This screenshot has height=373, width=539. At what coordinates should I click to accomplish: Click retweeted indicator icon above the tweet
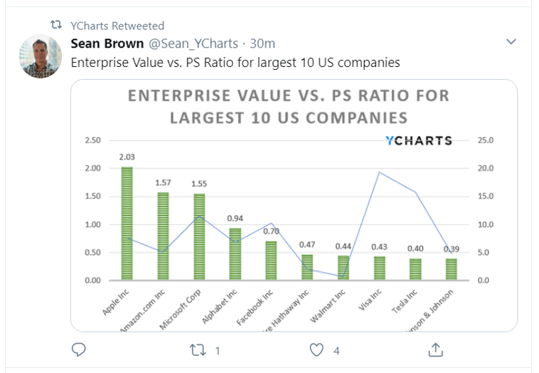tap(56, 25)
